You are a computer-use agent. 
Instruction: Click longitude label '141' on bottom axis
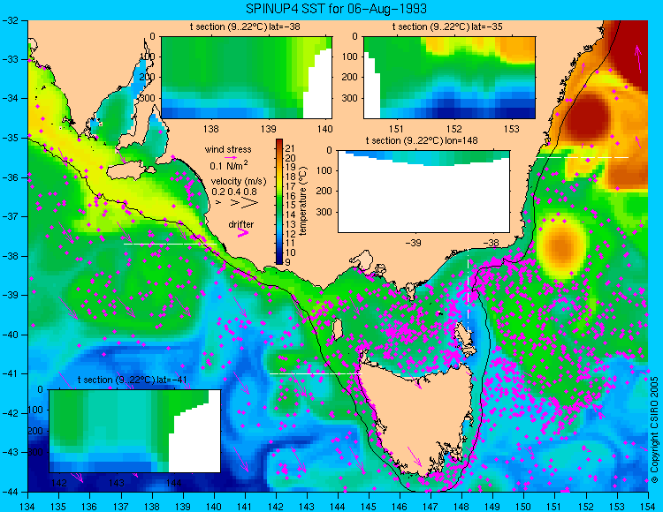click(x=244, y=507)
